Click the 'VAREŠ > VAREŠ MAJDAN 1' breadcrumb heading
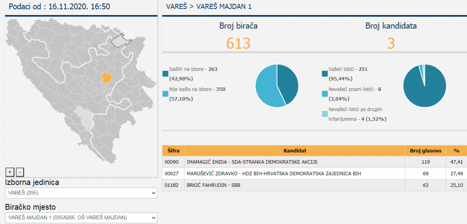Screen dimensions: 467x224 pyautogui.click(x=209, y=7)
